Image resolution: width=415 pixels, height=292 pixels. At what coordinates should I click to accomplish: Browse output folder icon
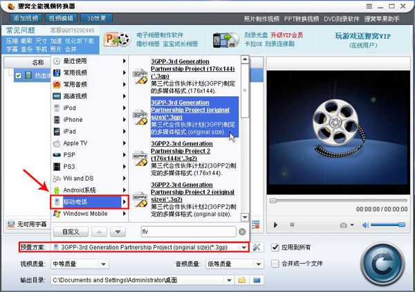[242, 280]
